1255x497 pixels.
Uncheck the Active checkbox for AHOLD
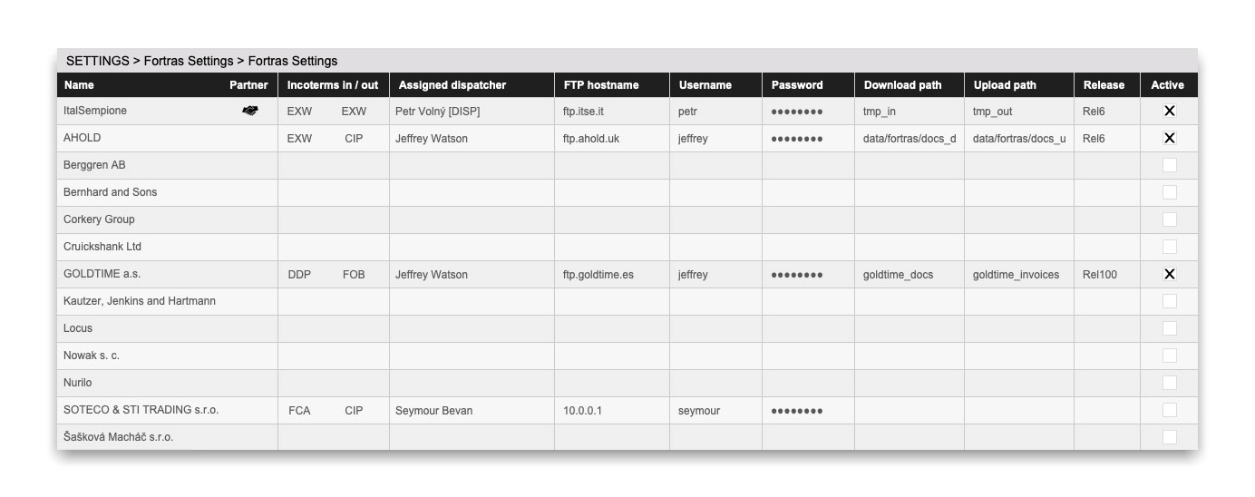click(1169, 138)
